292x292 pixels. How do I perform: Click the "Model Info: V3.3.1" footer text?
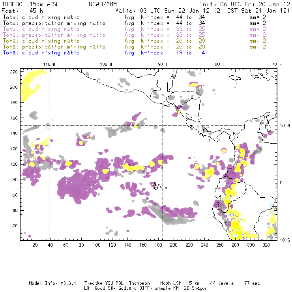pyautogui.click(x=52, y=283)
